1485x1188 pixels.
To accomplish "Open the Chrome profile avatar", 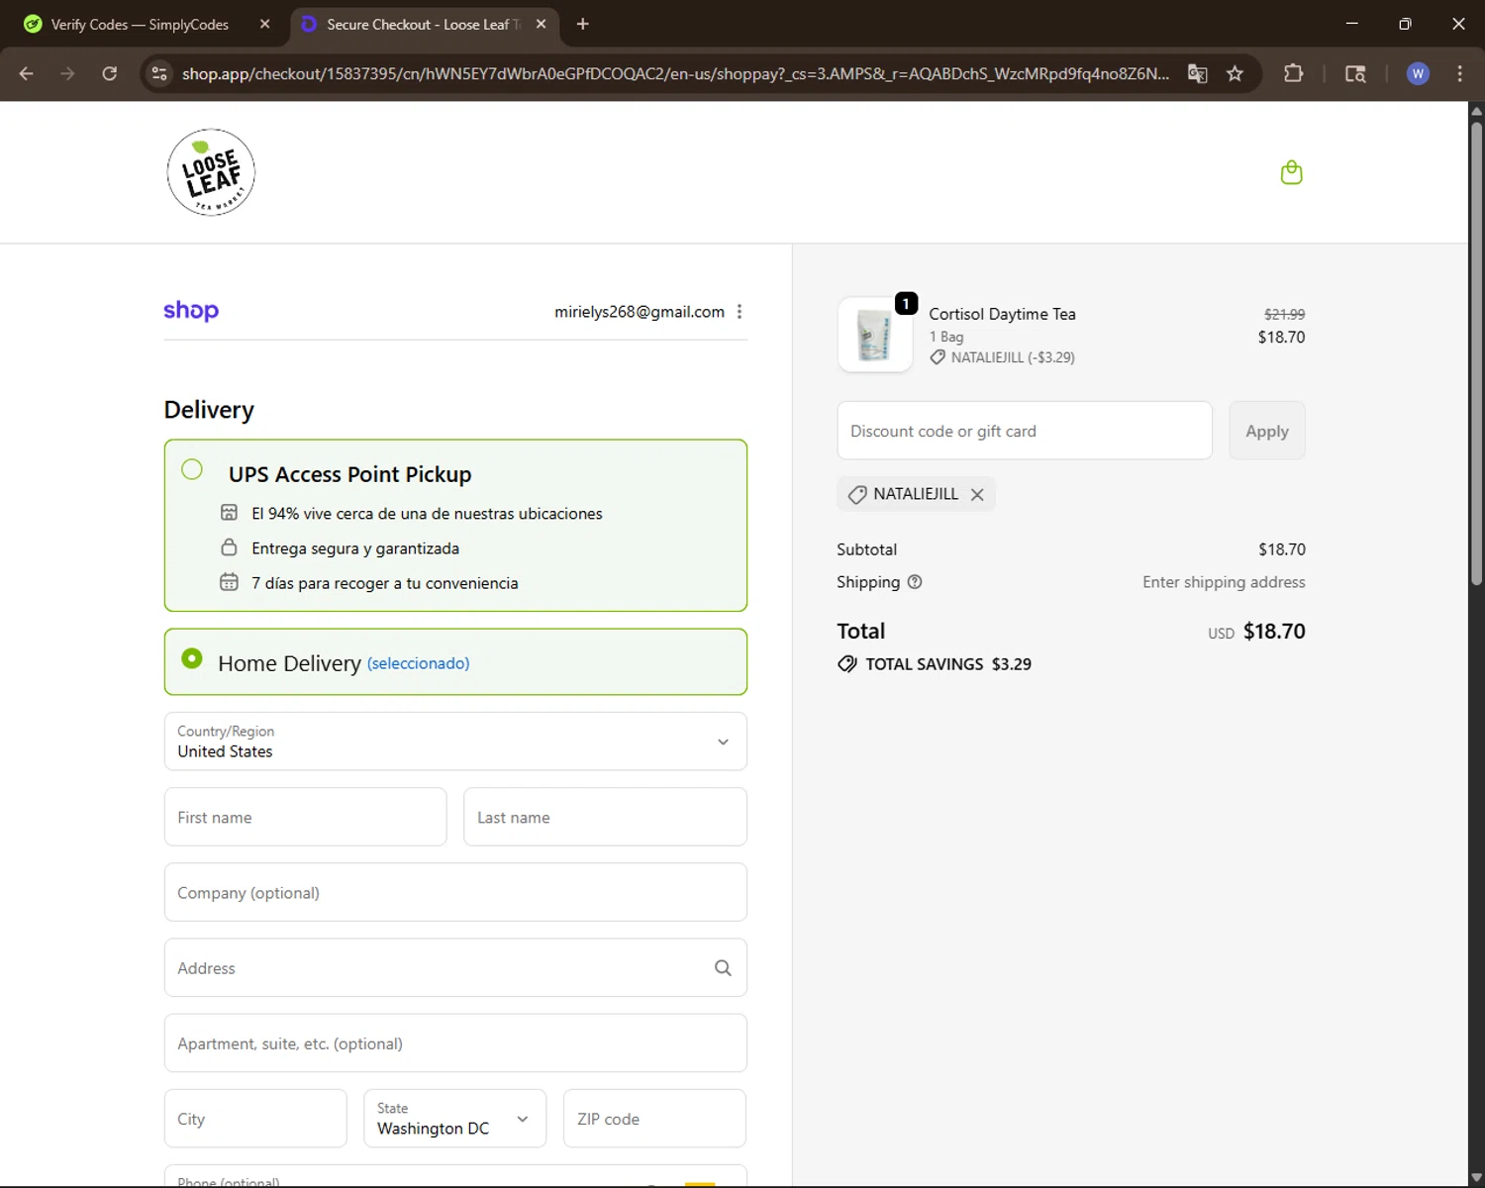I will coord(1418,73).
